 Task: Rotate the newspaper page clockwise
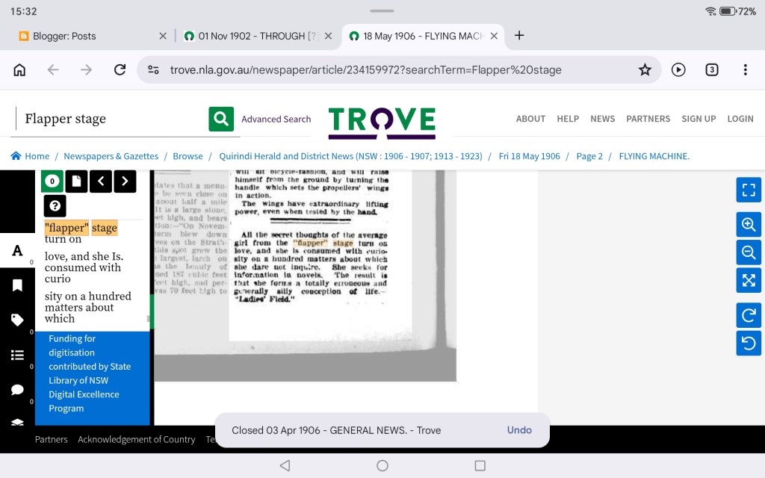pos(749,315)
